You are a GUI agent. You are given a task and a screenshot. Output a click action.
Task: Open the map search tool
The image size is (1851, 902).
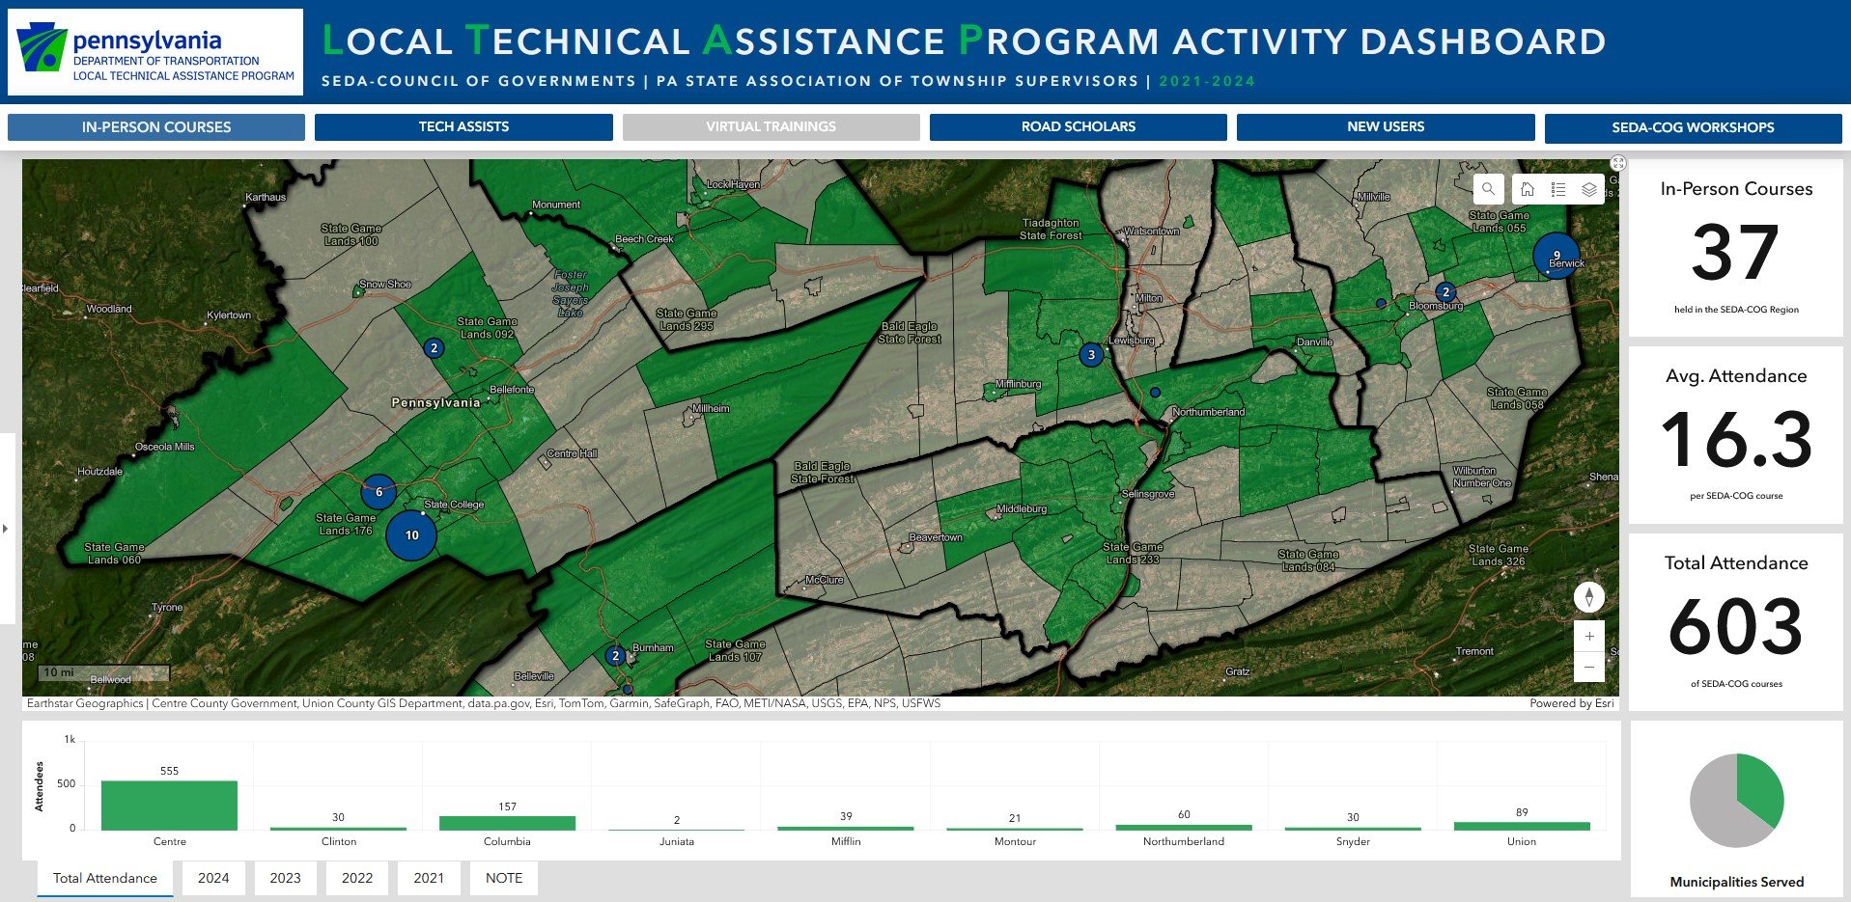(1488, 189)
